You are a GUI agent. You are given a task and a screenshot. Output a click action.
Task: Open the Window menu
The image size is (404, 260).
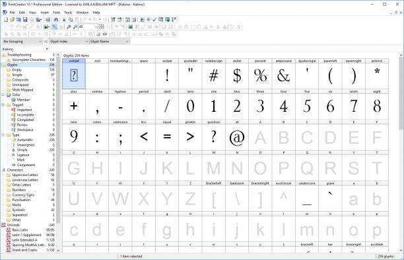(x=83, y=13)
